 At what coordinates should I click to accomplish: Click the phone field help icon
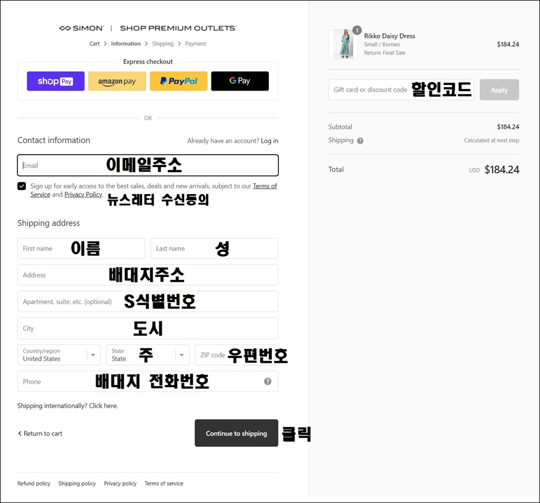point(268,381)
